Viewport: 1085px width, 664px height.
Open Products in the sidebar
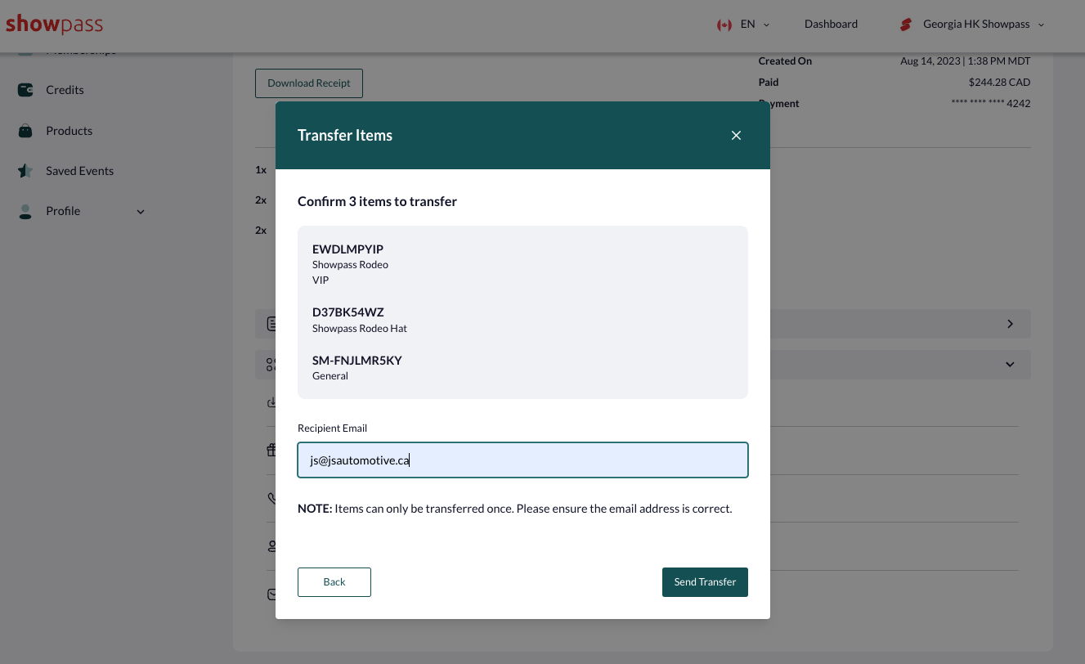(69, 131)
